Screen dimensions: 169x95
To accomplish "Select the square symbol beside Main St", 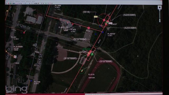I will tap(15, 57).
